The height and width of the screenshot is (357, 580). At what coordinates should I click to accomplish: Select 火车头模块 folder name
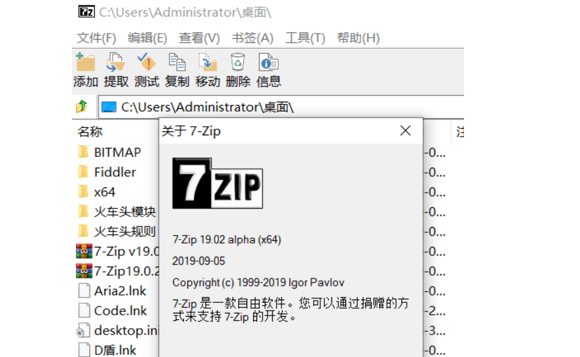(x=125, y=212)
